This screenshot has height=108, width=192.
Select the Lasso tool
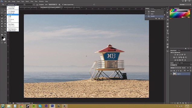2,13
